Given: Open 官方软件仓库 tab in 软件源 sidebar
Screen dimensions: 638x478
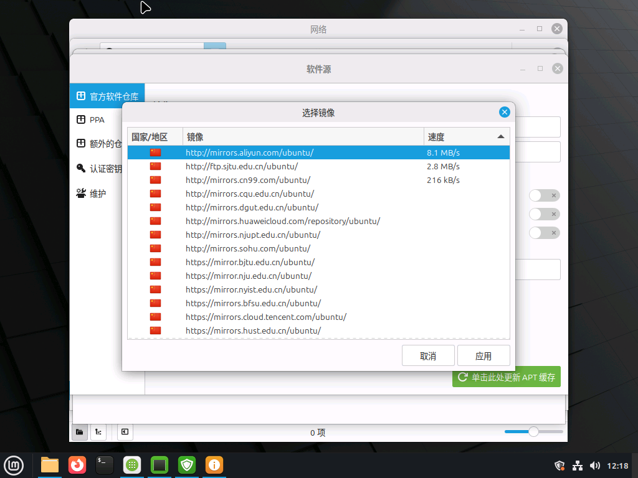Looking at the screenshot, I should coord(107,96).
